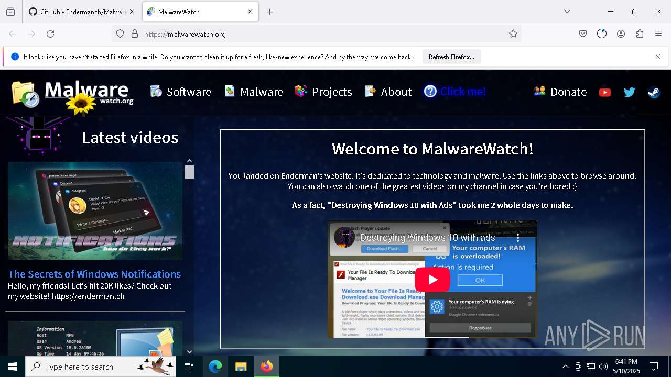Click the circular timer icon in toolbar
Viewport: 671px width, 377px height.
(x=602, y=34)
